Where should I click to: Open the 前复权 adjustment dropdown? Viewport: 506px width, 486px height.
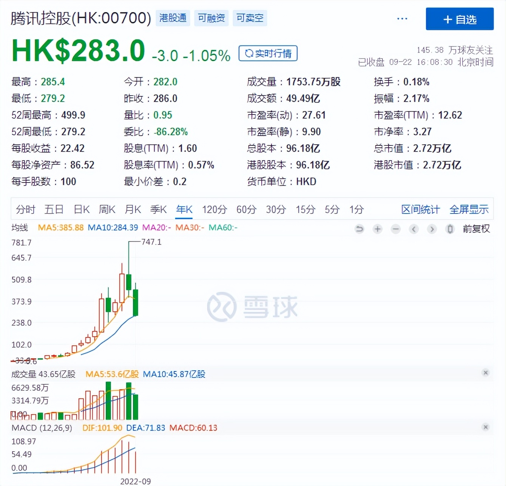click(x=476, y=229)
